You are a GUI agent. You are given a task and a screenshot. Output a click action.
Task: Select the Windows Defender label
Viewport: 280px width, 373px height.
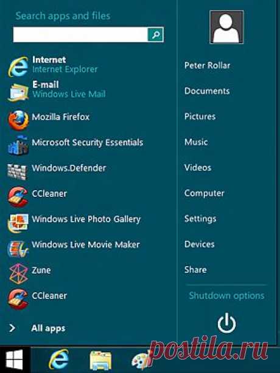coord(69,168)
